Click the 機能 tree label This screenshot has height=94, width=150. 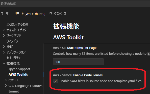pos(10,47)
